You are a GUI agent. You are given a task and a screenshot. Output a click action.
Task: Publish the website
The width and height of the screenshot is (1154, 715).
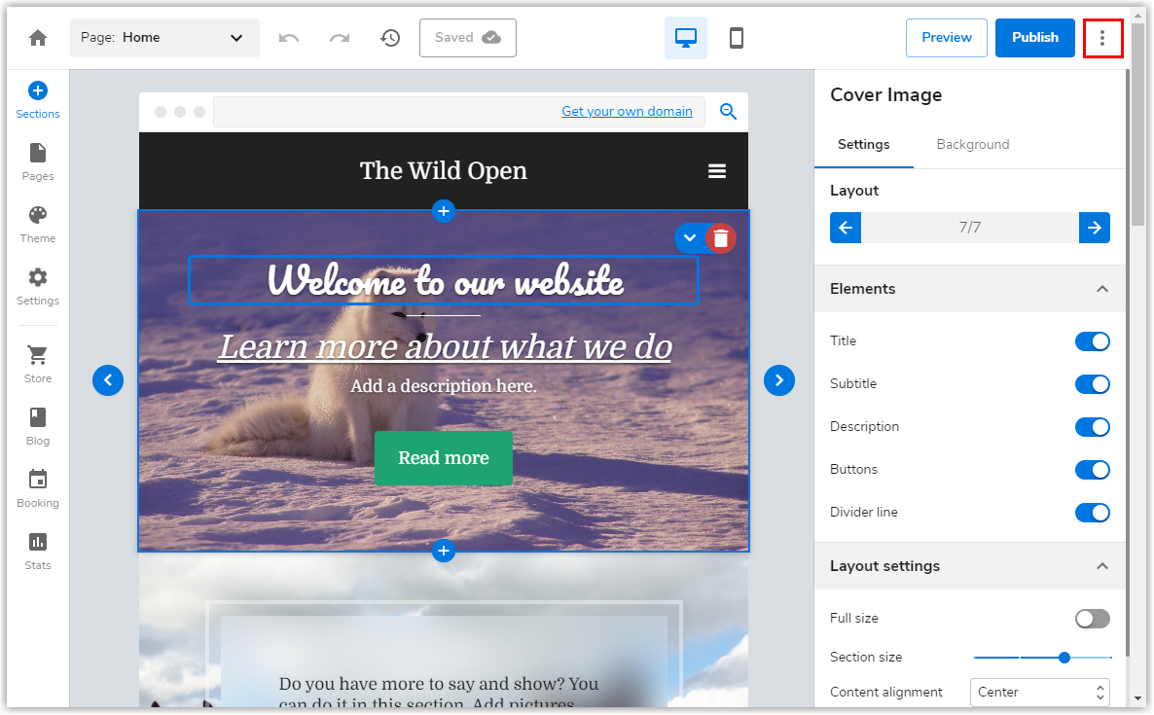point(1034,38)
